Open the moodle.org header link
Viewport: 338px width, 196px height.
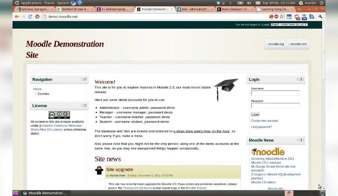click(x=275, y=44)
